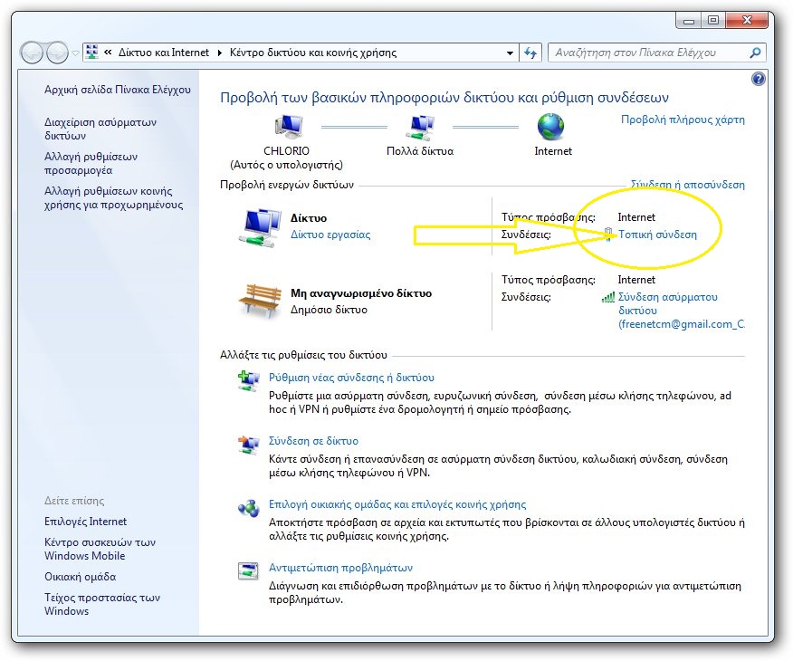Click Σύνδεση σε δίκτυο link
The width and height of the screenshot is (793, 661).
313,441
